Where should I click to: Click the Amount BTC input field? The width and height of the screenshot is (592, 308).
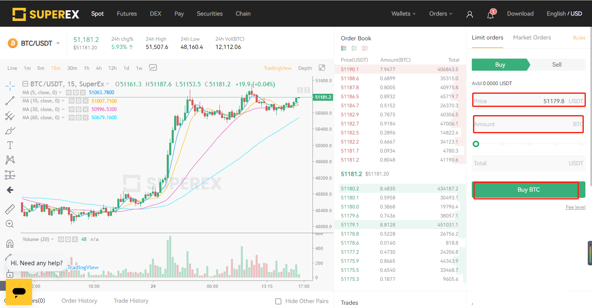pyautogui.click(x=529, y=124)
